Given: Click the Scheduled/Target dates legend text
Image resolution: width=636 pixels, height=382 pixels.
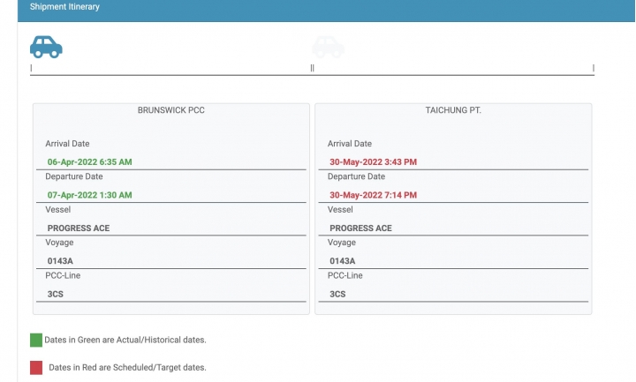Looking at the screenshot, I should click(127, 367).
